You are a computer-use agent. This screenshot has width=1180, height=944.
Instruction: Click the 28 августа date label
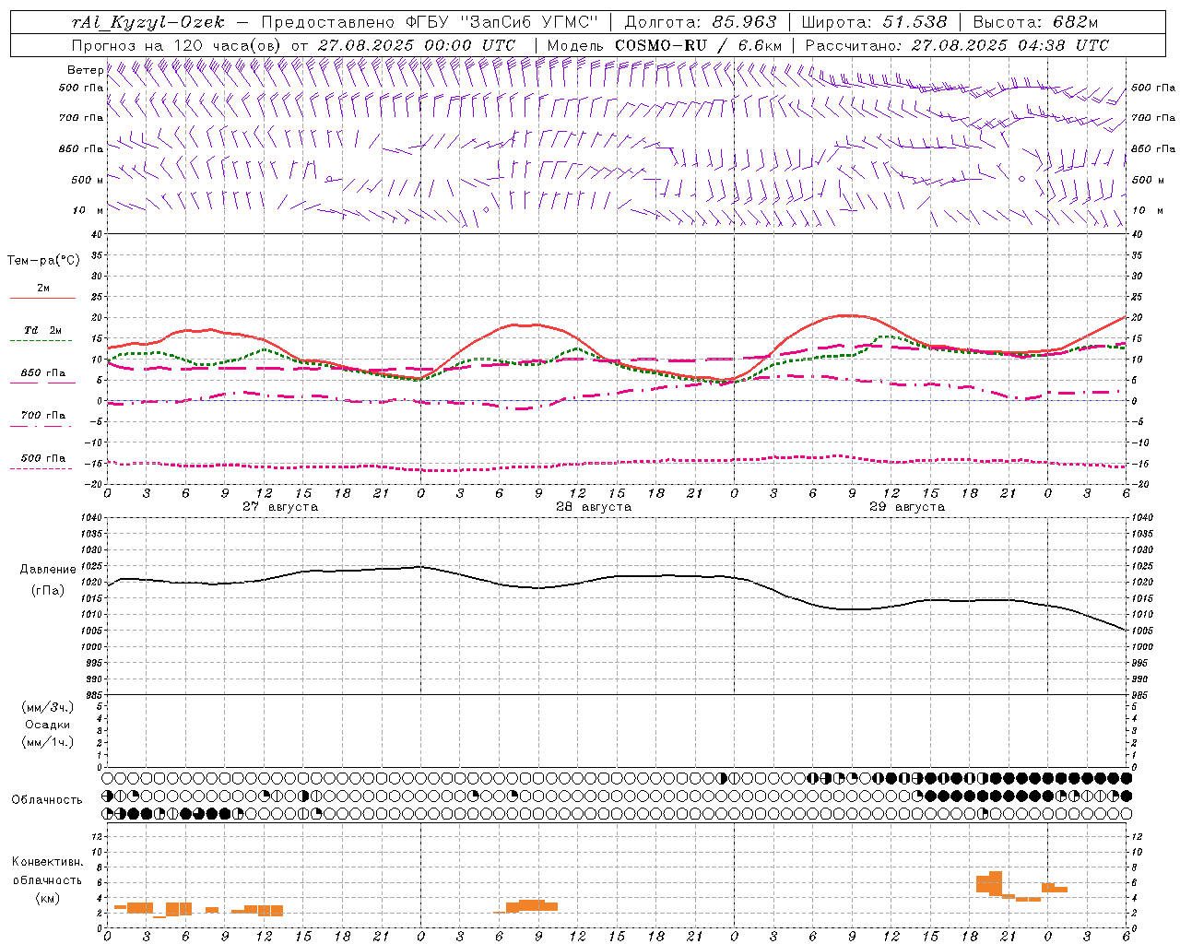click(594, 507)
